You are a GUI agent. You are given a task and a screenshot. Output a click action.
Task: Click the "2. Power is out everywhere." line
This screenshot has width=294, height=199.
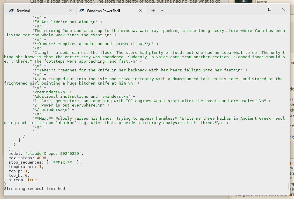tap(71, 105)
